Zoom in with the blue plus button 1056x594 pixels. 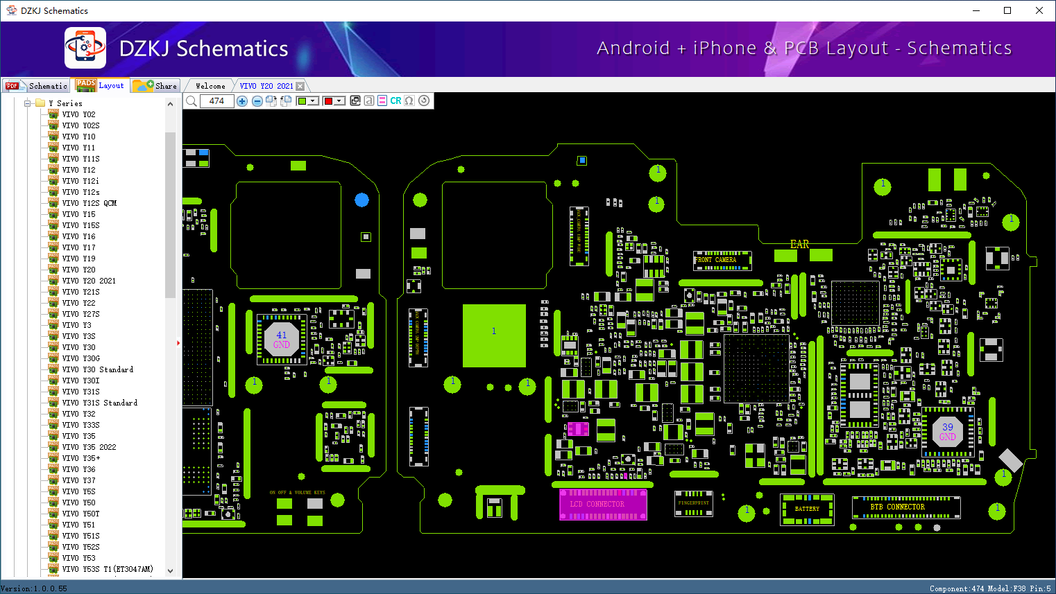click(242, 101)
